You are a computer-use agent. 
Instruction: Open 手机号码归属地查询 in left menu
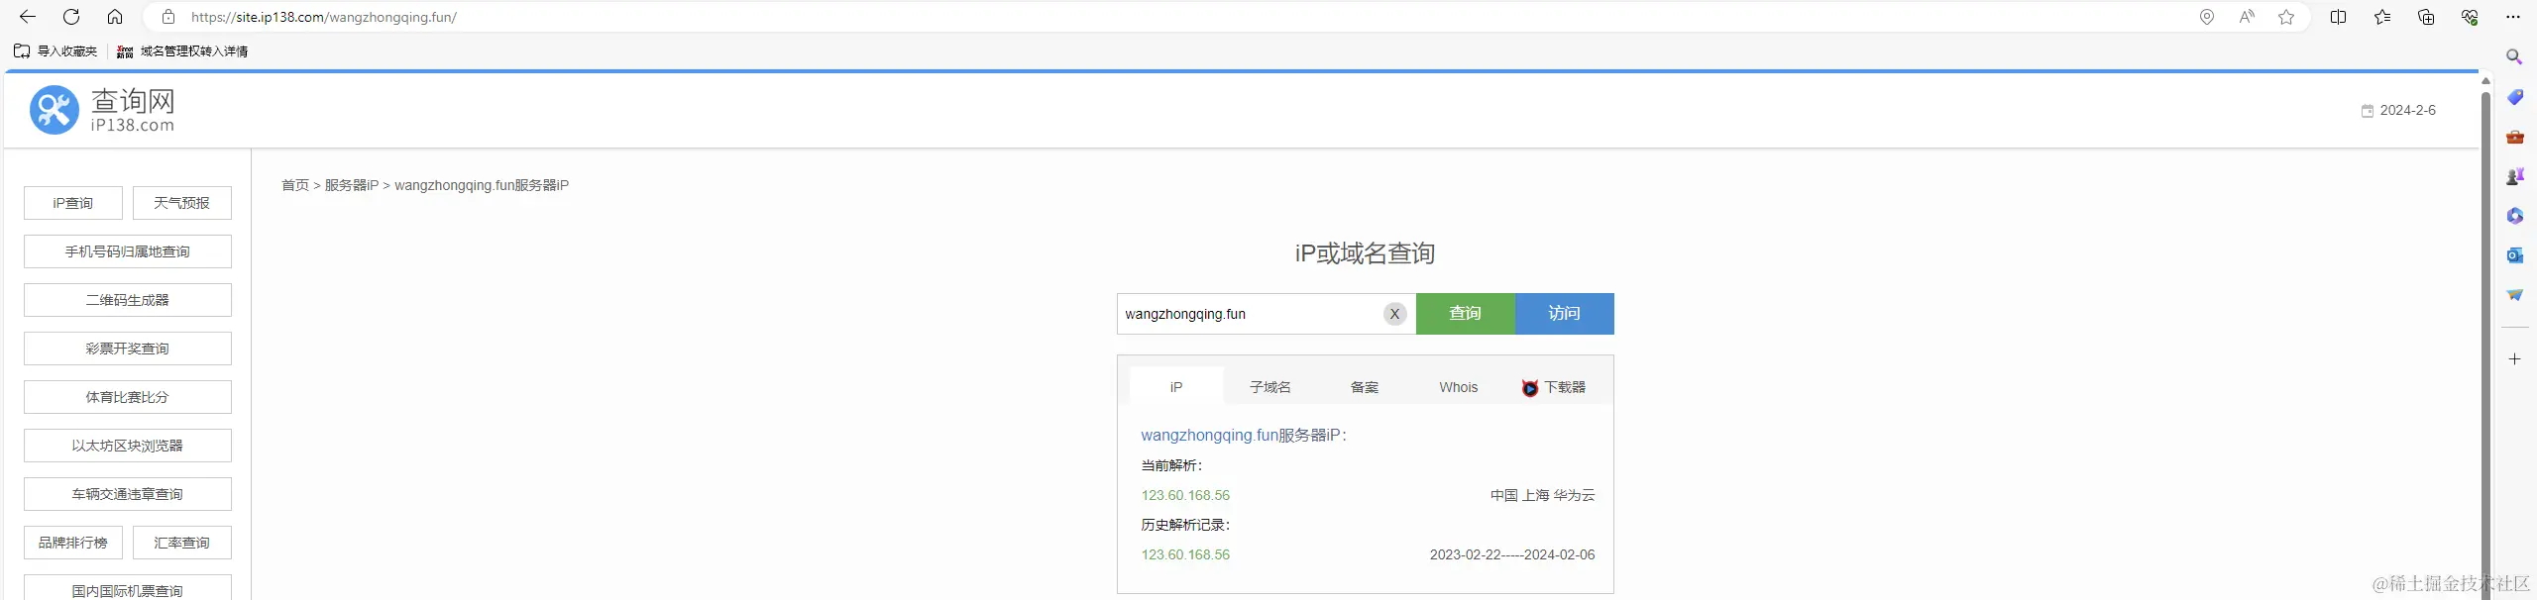(128, 251)
